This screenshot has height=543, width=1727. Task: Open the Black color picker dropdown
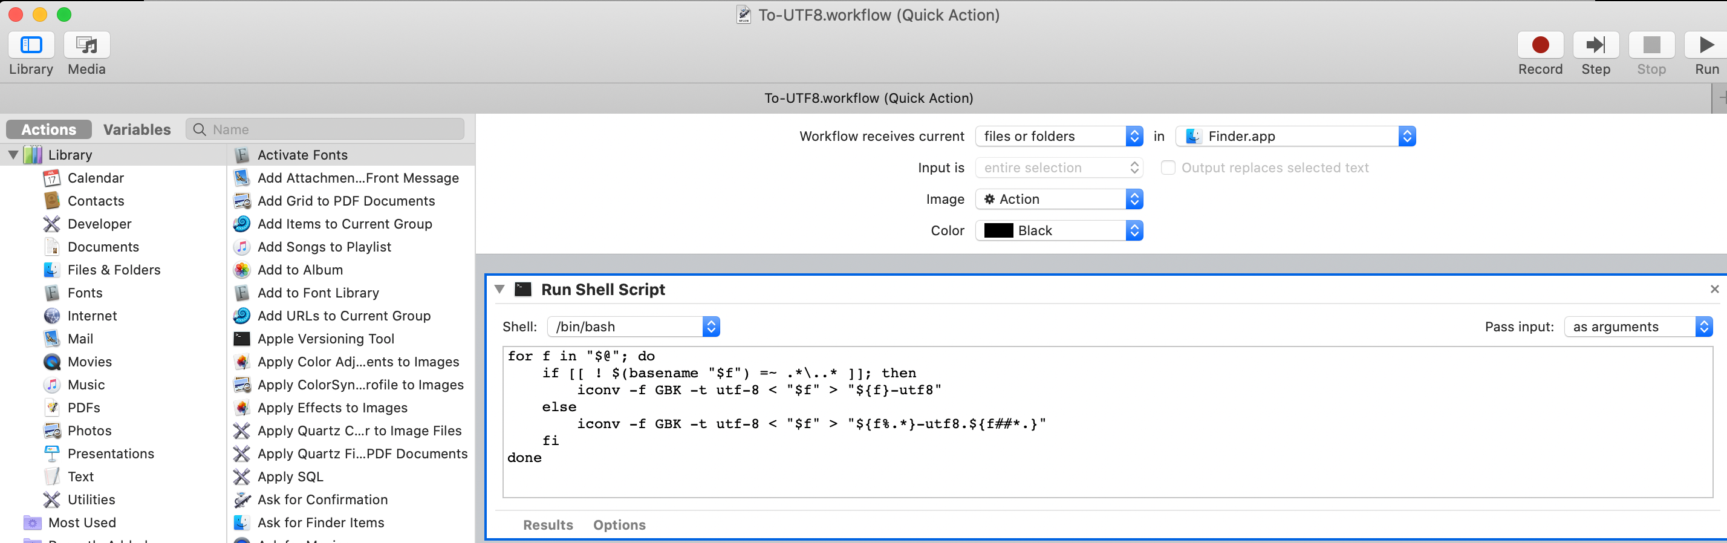click(x=1059, y=230)
